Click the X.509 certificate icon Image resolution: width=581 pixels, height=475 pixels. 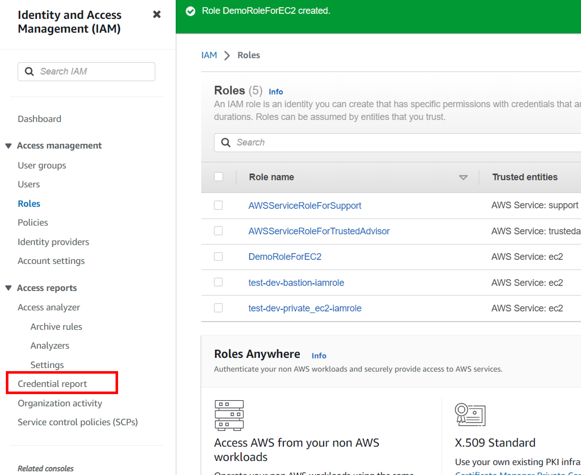tap(470, 414)
